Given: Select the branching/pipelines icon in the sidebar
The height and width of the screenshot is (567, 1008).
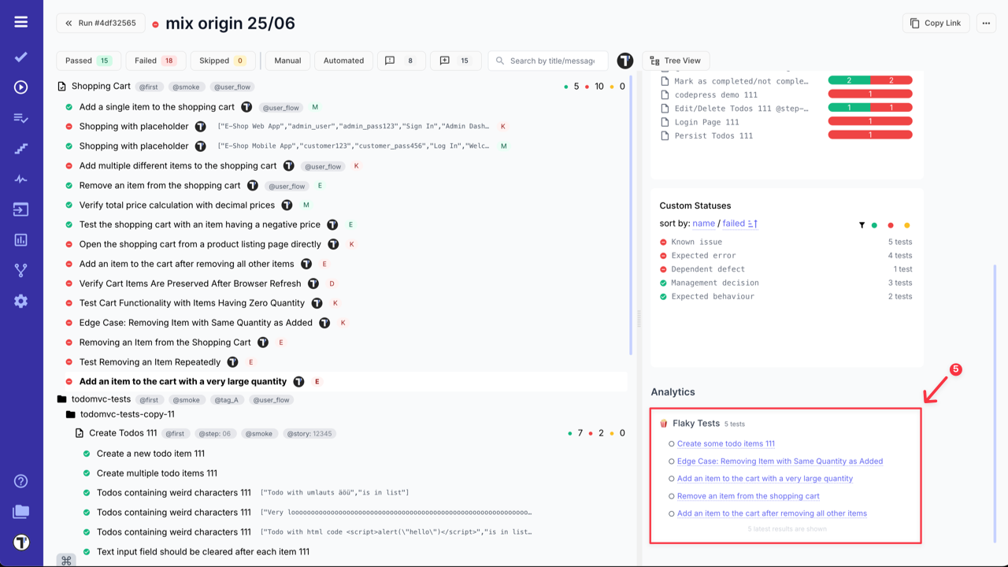Looking at the screenshot, I should [x=20, y=270].
